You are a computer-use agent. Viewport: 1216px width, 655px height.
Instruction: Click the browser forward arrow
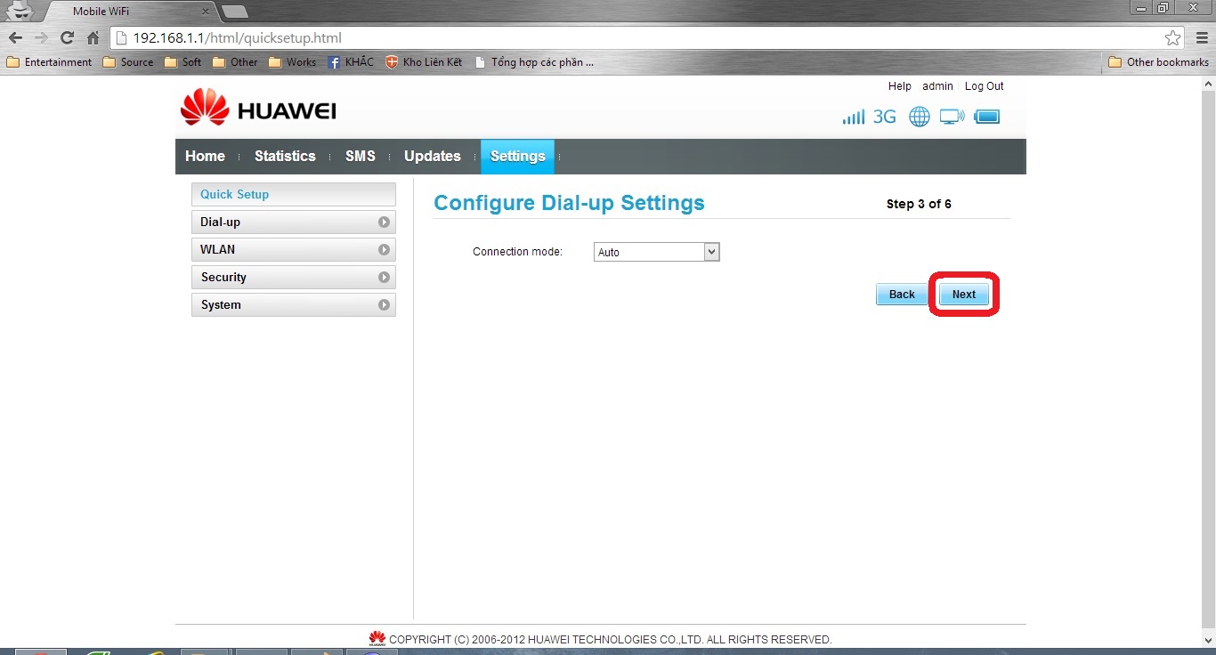click(41, 38)
